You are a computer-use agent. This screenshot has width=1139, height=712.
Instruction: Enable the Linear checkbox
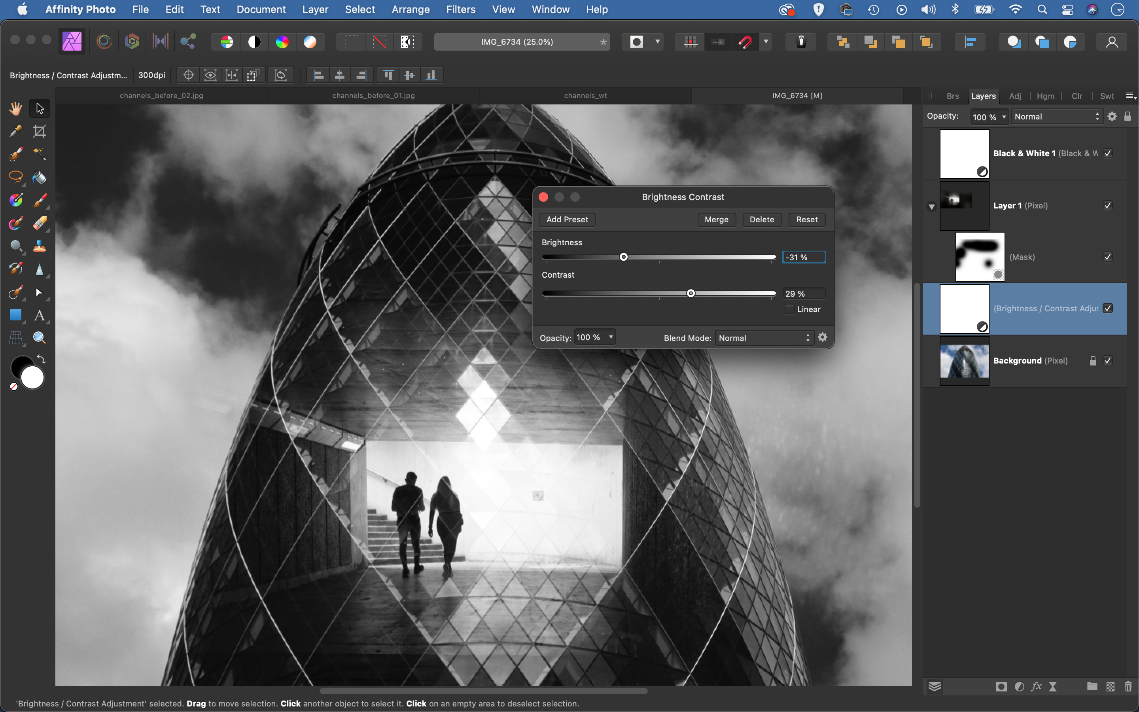click(x=790, y=309)
